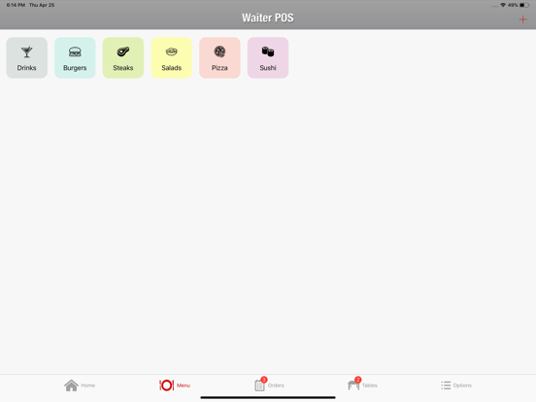Image resolution: width=536 pixels, height=402 pixels.
Task: Go to the Home tab
Action: click(x=80, y=385)
